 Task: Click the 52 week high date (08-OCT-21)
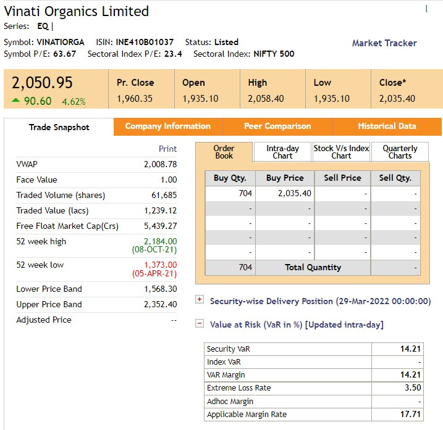coord(154,250)
